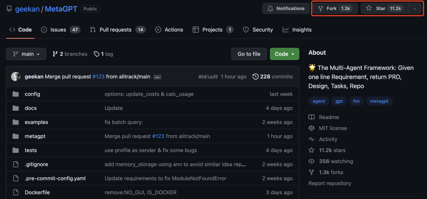Click the Star icon to star the repository
This screenshot has height=199, width=427.
369,8
